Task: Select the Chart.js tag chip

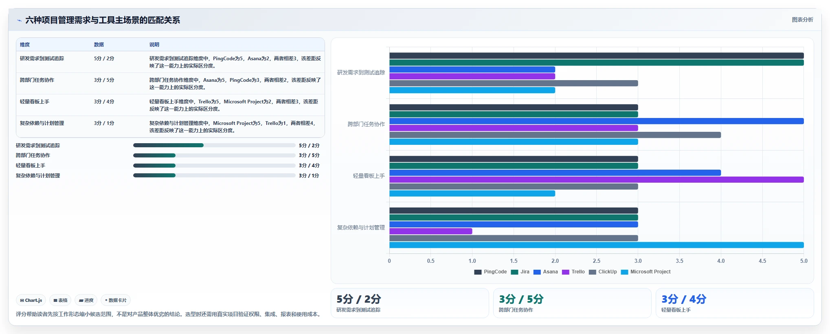Action: (x=31, y=300)
